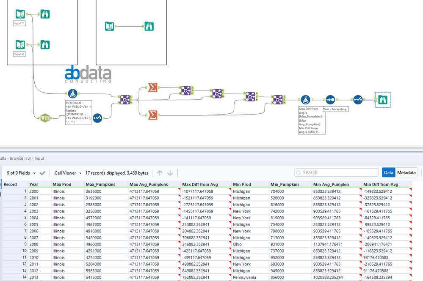Image resolution: width=423 pixels, height=281 pixels.
Task: Click the Browse tool connected to Input 1
Action: pyautogui.click(x=45, y=14)
